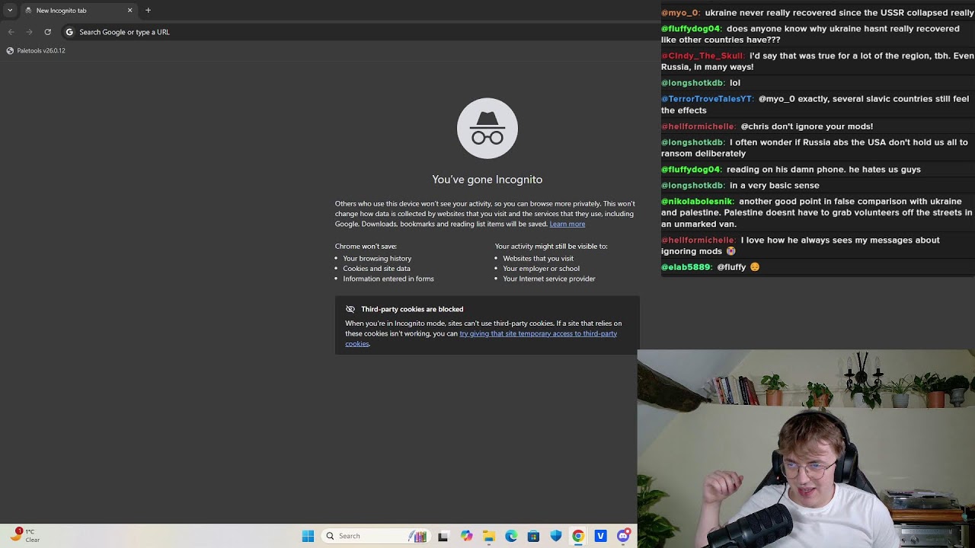Screen dimensions: 975x548
Task: Click the @CIndy_The_Skull username in chat
Action: [x=702, y=56]
